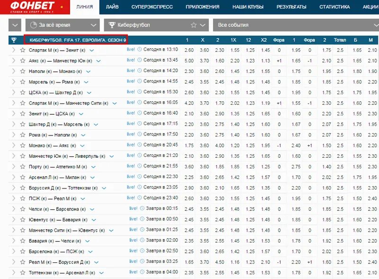Favorite Зенит — ЦСКА match star
Viewport: 379px width, 279px height.
(23, 114)
